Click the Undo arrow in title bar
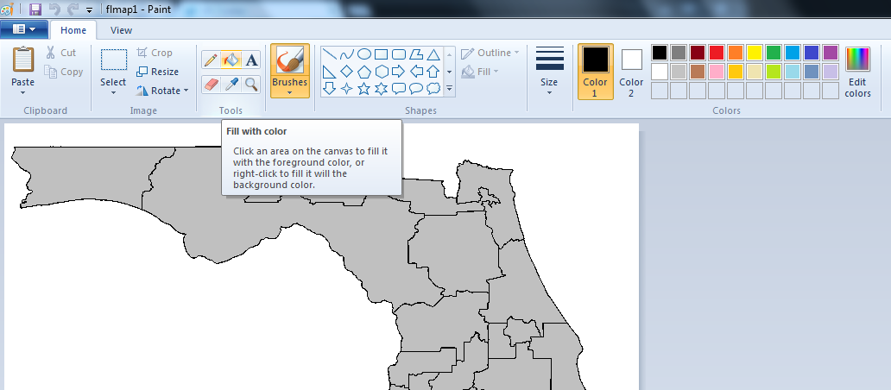The image size is (891, 390). point(54,9)
